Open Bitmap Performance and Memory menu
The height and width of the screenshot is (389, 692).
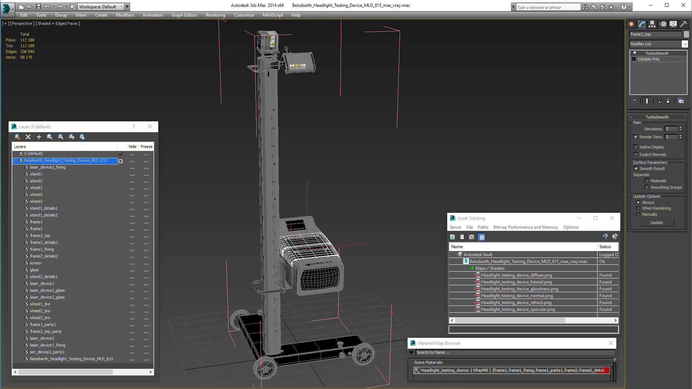(525, 227)
